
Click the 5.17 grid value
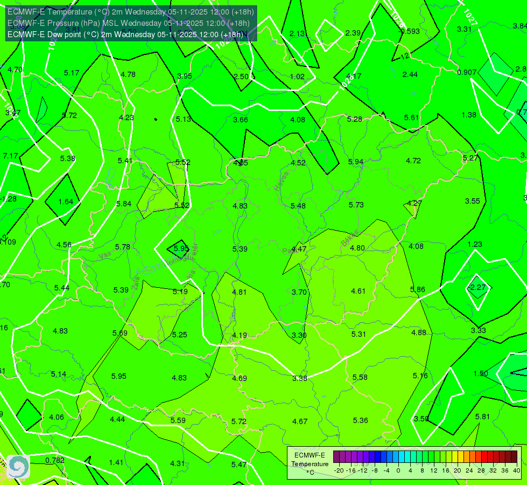tap(72, 73)
